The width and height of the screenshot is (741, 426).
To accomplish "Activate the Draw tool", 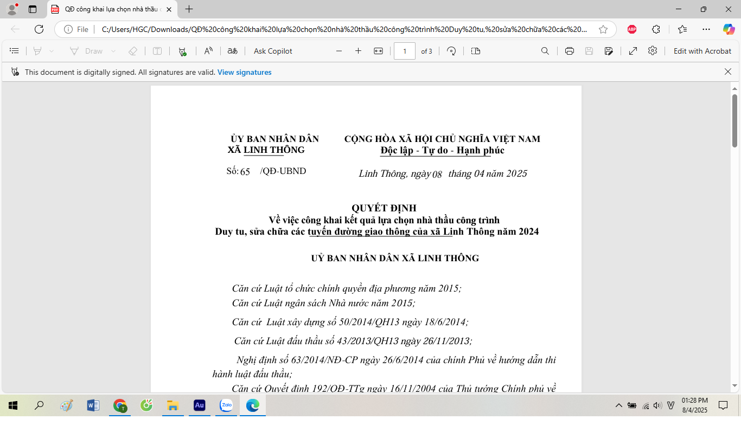I will pos(86,51).
